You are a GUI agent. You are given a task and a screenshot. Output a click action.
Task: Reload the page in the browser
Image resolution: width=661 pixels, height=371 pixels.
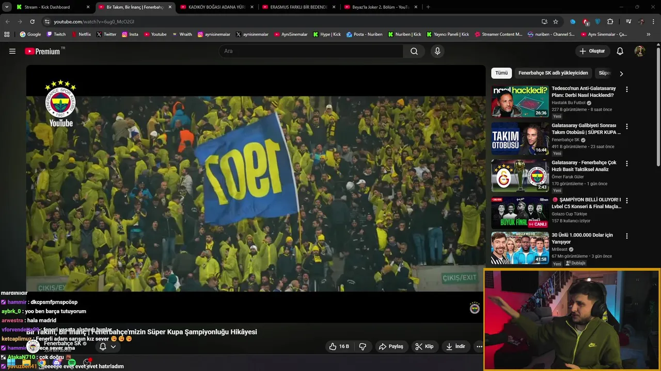click(32, 22)
